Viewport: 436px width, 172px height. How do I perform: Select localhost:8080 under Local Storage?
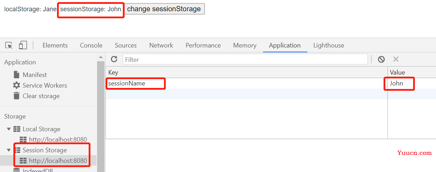53,140
